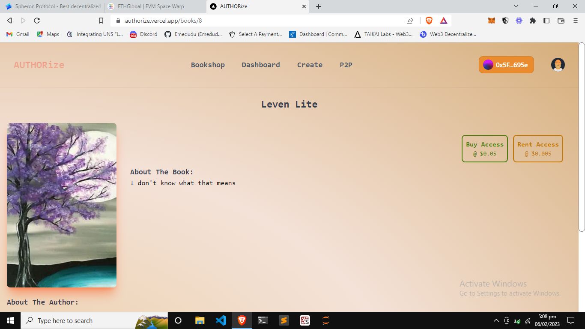Image resolution: width=585 pixels, height=329 pixels.
Task: Click the Leven Lite book cover image
Action: 62,205
